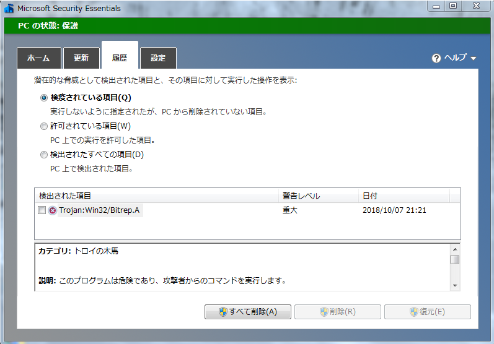Click the shield icon on すべて削除 button

(x=223, y=312)
